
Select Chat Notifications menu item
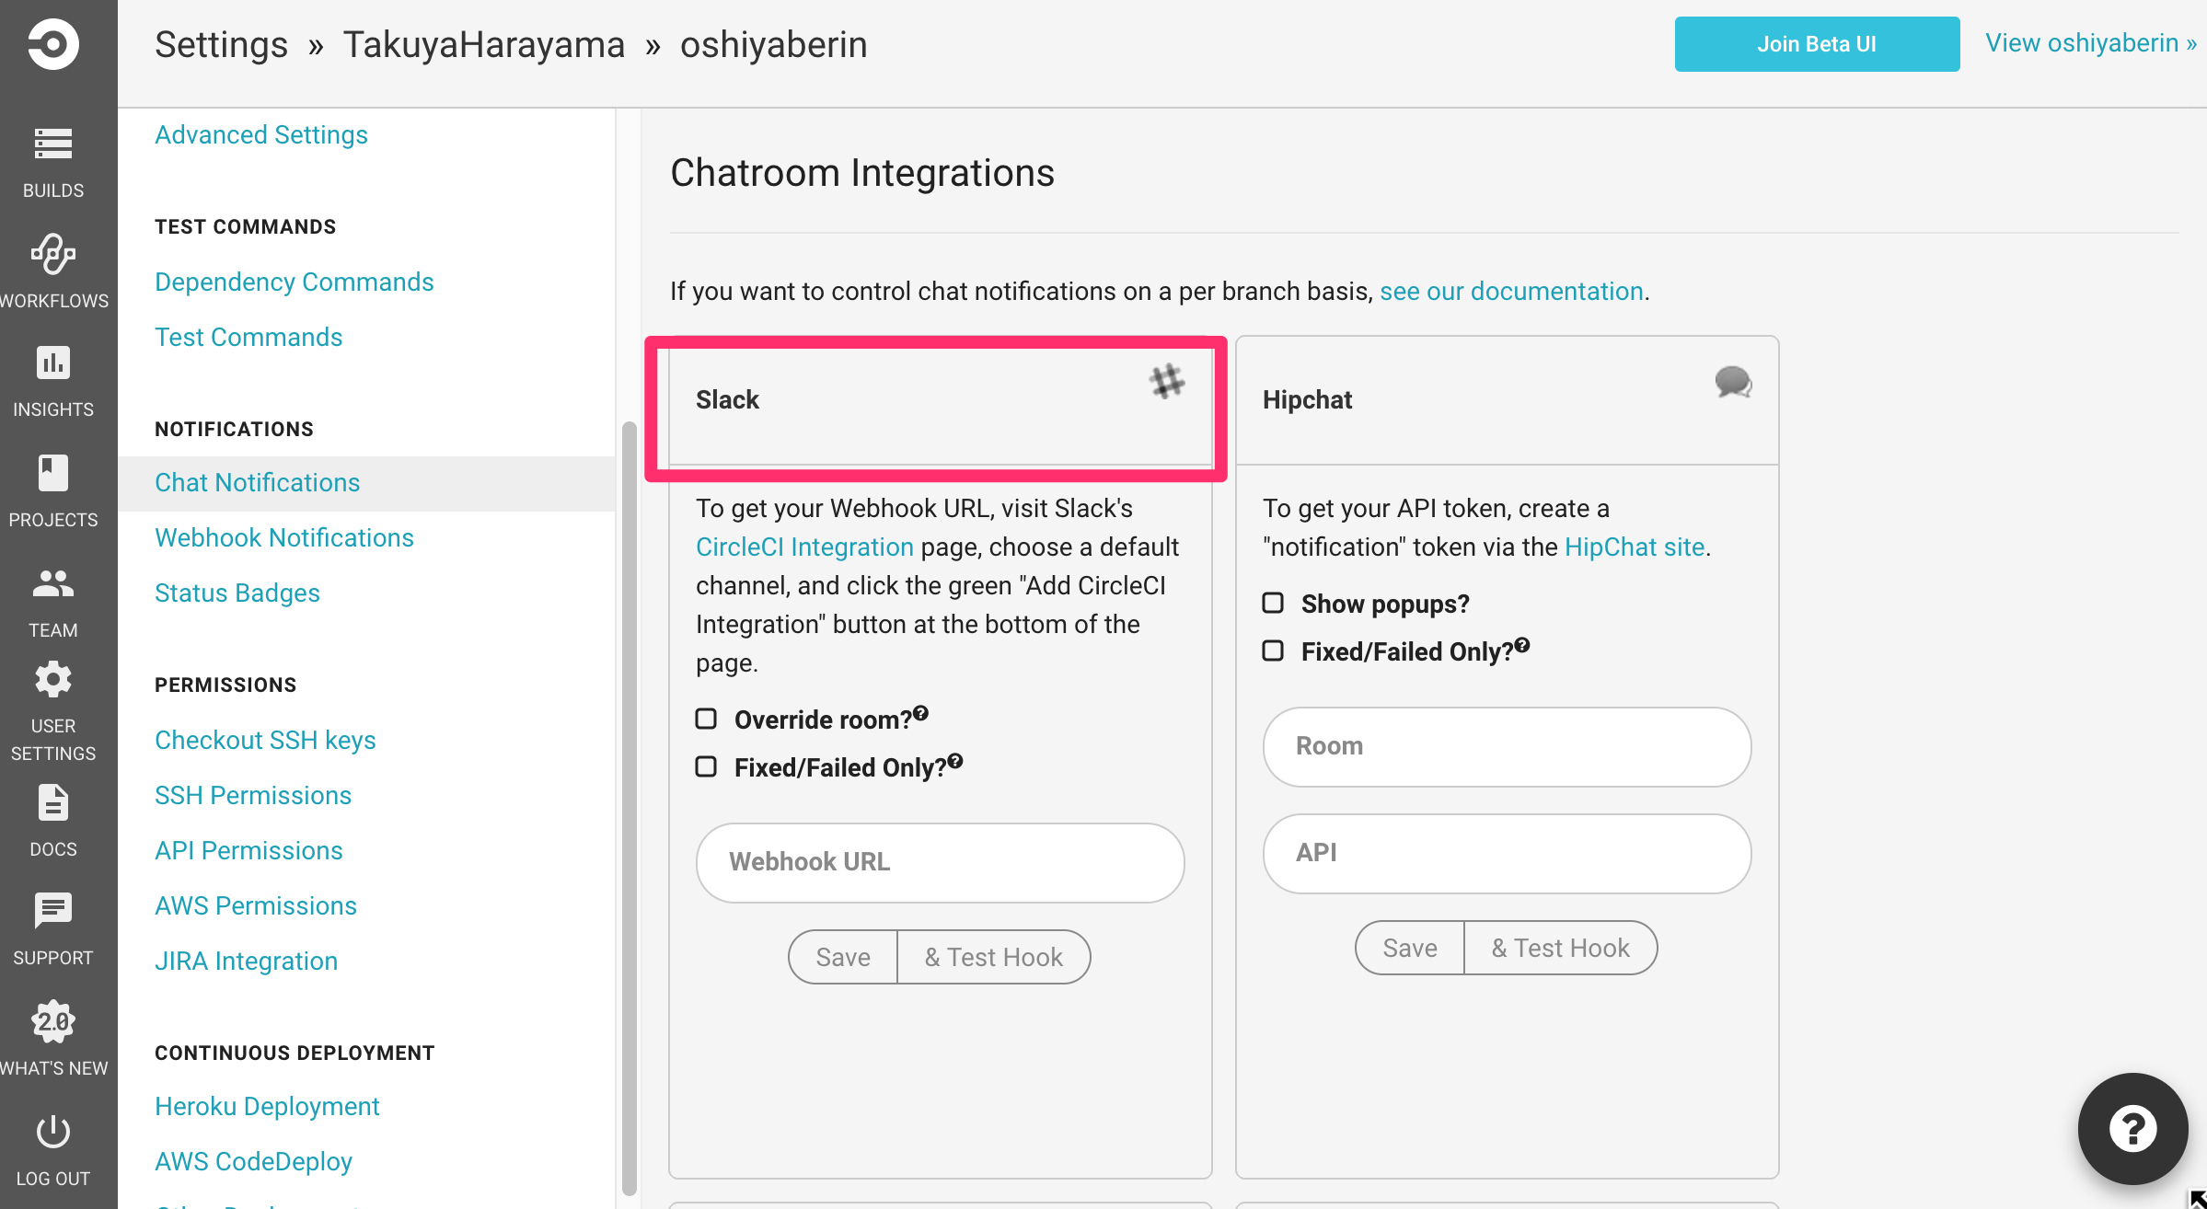tap(256, 481)
